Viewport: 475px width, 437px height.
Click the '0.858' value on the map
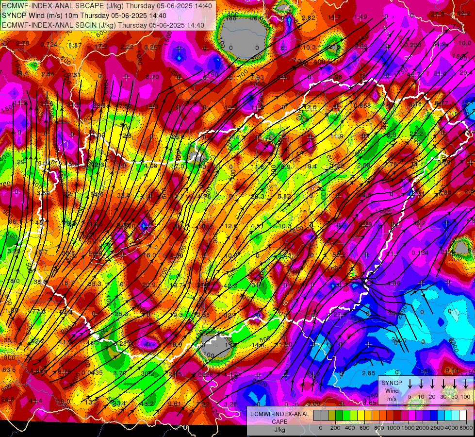pyautogui.click(x=362, y=105)
